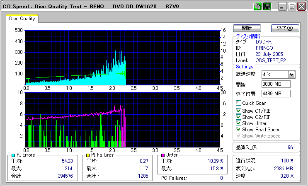The height and width of the screenshot is (186, 308).
Task: Toggle the Show C1/PIE checkbox
Action: click(238, 111)
